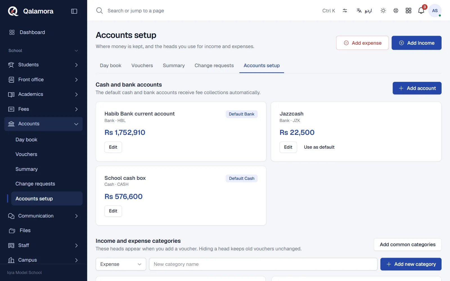
Task: Expand the Communication menu
Action: 44,216
